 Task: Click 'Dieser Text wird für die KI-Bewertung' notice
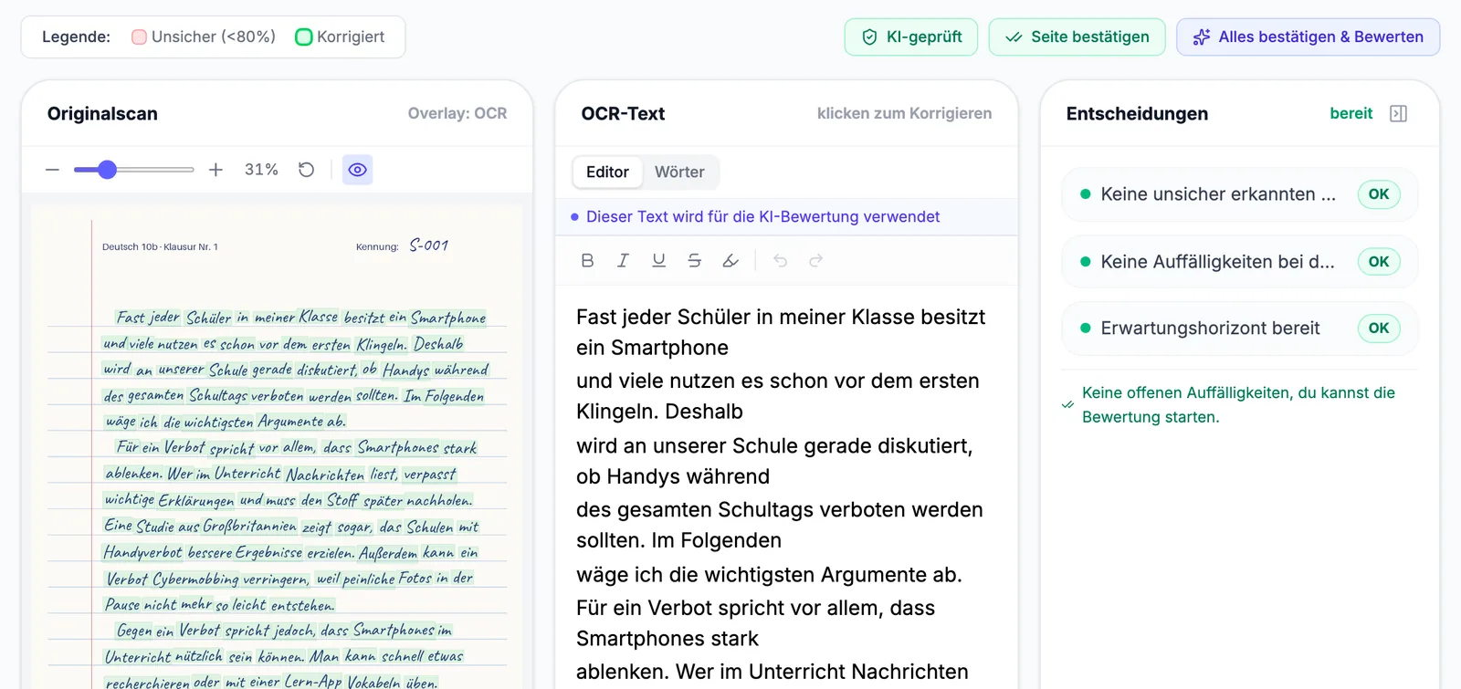tap(762, 217)
